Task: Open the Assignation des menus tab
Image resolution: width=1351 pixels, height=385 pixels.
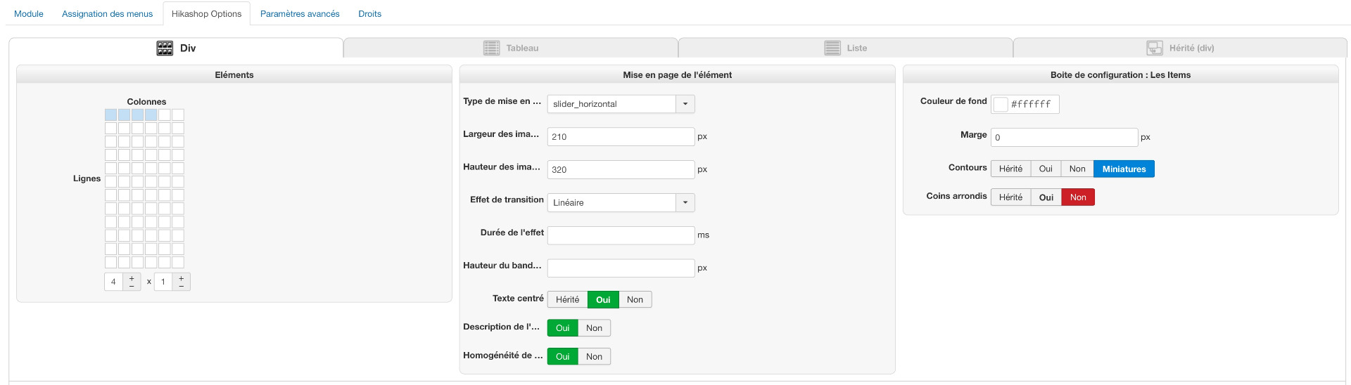Action: (x=107, y=14)
